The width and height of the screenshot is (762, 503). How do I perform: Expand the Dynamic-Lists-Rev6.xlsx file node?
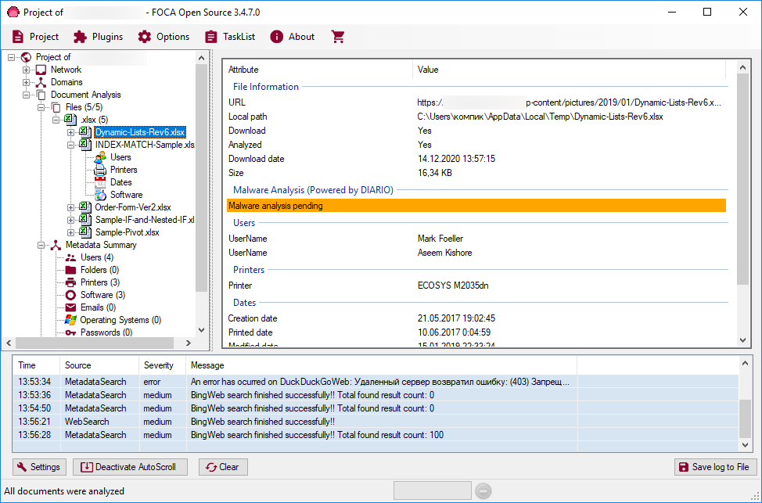click(x=71, y=133)
